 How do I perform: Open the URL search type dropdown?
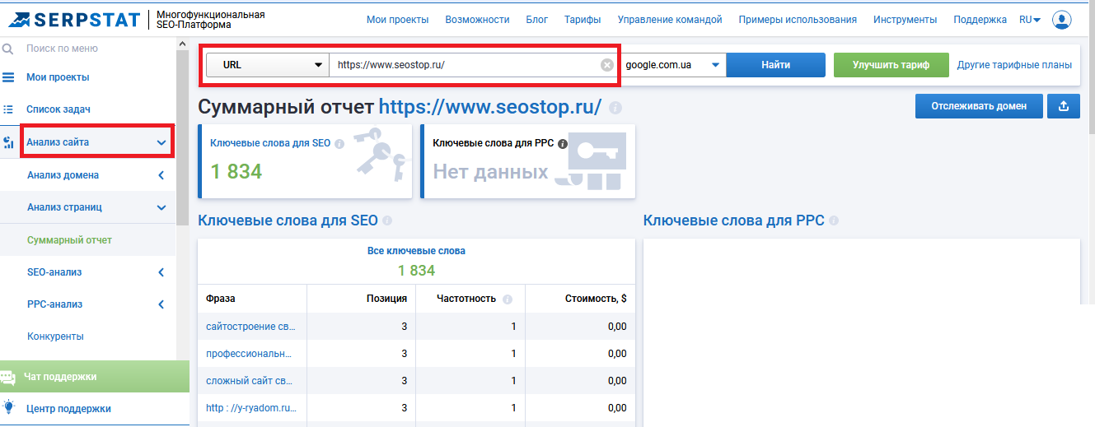click(267, 65)
